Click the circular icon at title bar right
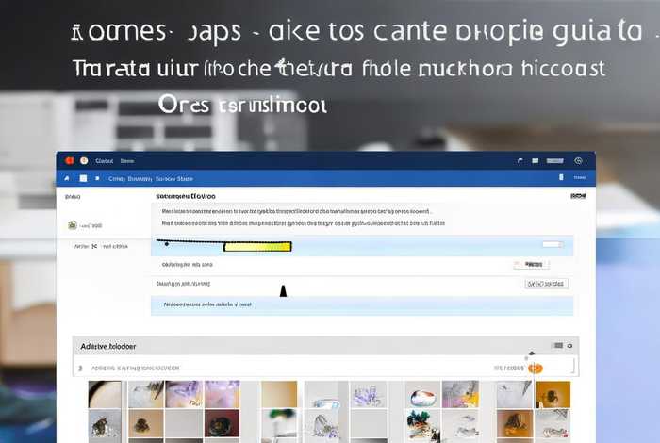Viewport: 660px width, 443px height. pos(578,161)
